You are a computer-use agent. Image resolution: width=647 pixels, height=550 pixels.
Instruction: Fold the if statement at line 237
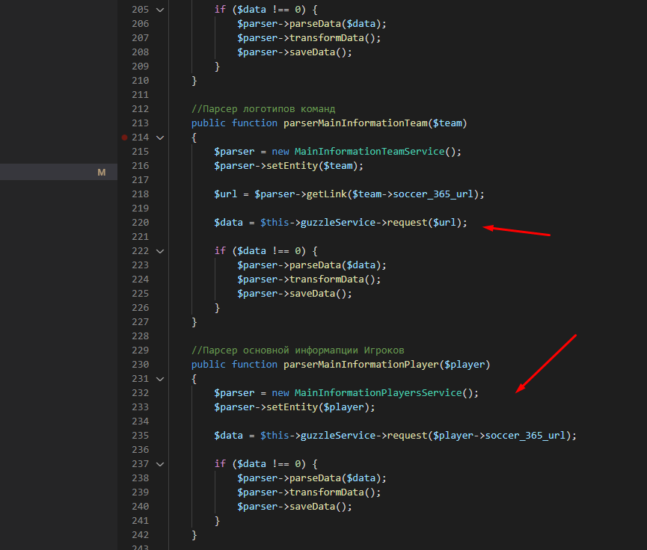click(159, 464)
